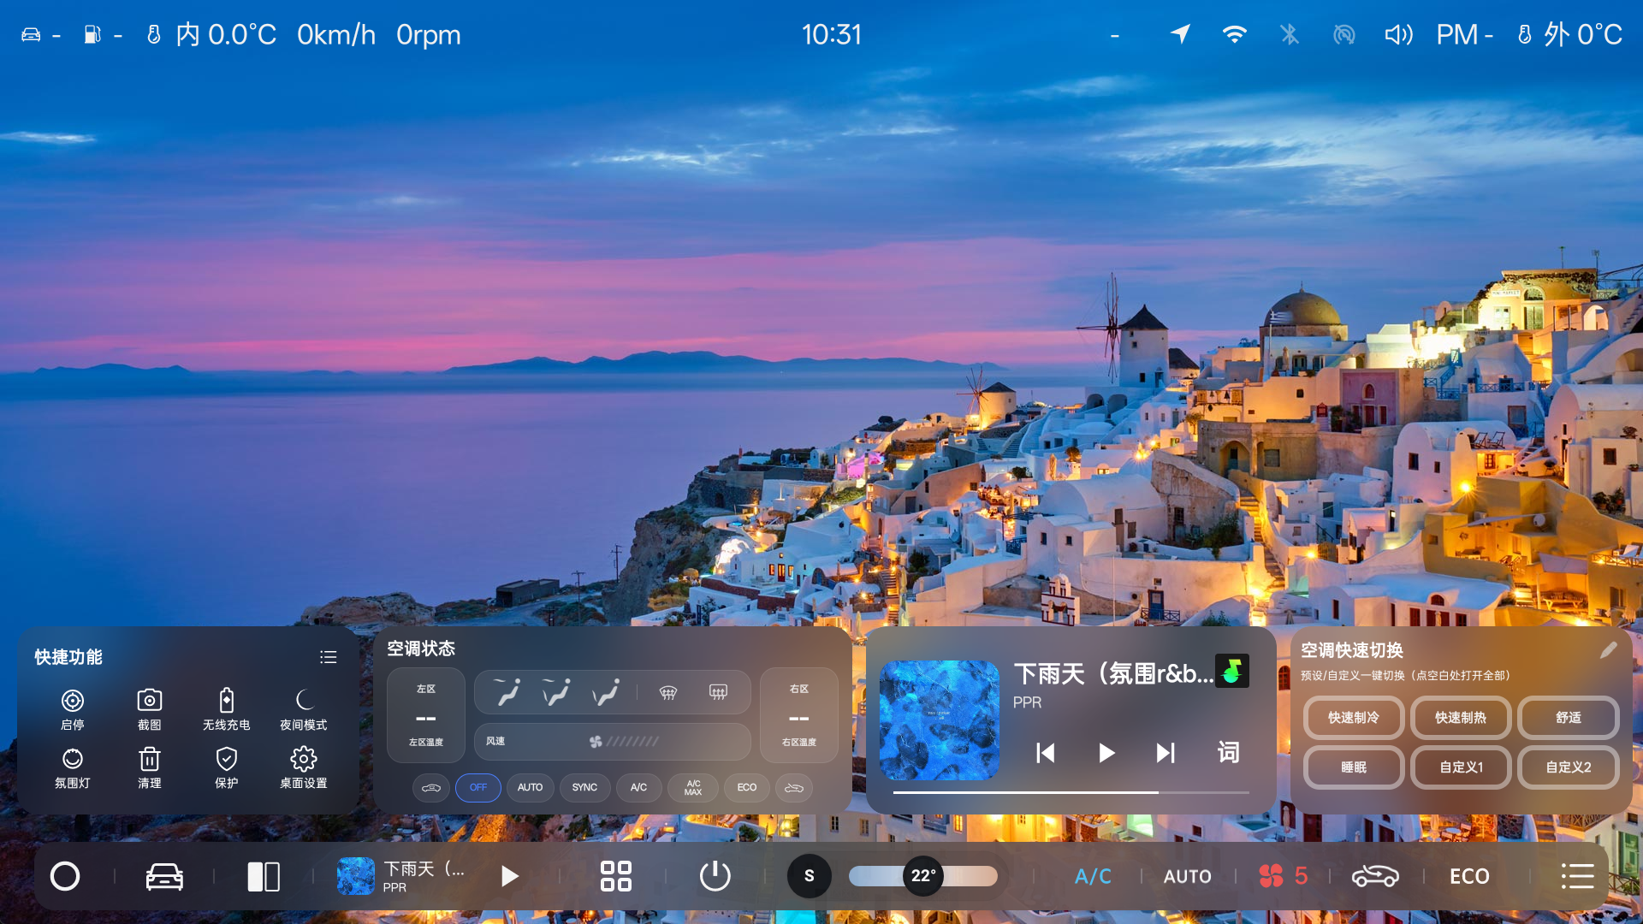The height and width of the screenshot is (924, 1643).
Task: Open the green music app icon
Action: 1232,672
